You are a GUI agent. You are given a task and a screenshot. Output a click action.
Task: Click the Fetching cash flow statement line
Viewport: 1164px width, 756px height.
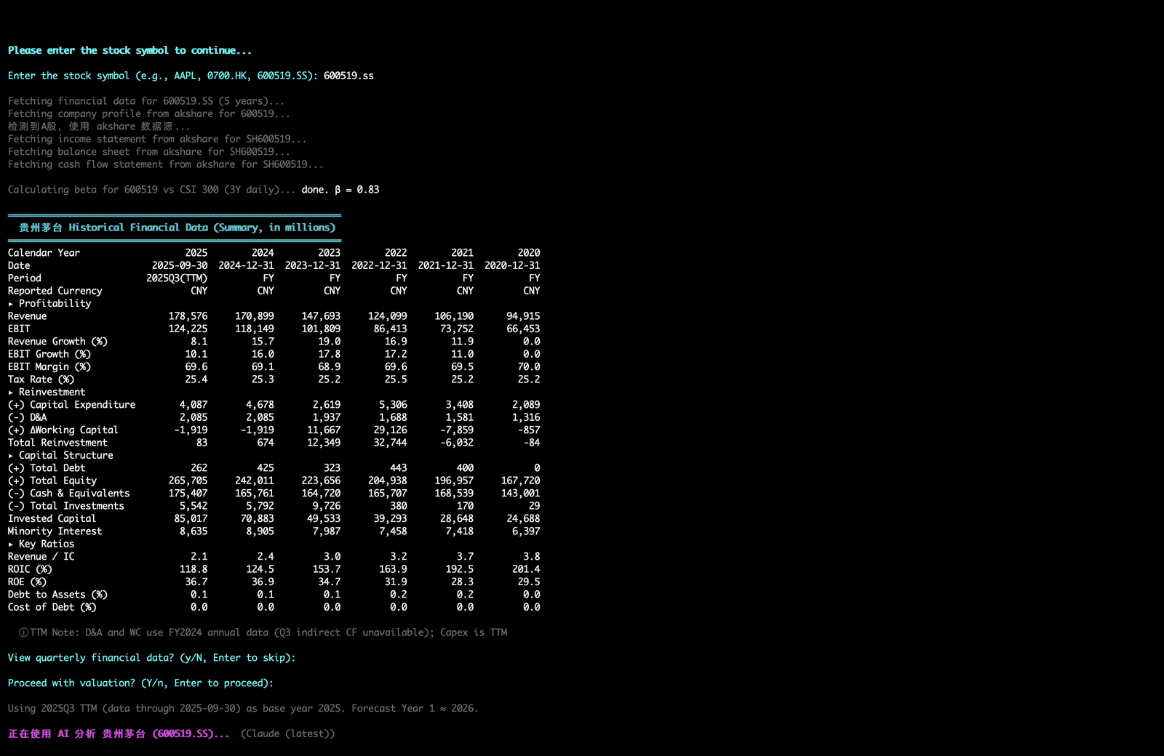[x=166, y=164]
